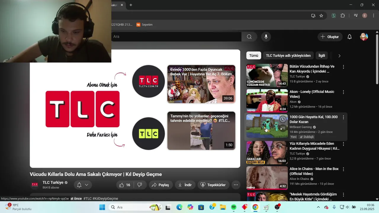
Task: Click the #TLC hashtag in description
Action: coord(87,199)
